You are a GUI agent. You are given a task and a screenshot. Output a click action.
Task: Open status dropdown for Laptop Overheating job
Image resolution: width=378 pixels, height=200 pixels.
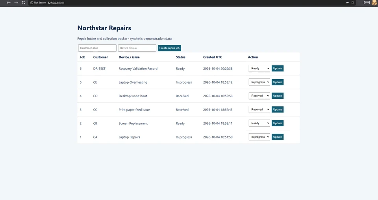tap(259, 82)
